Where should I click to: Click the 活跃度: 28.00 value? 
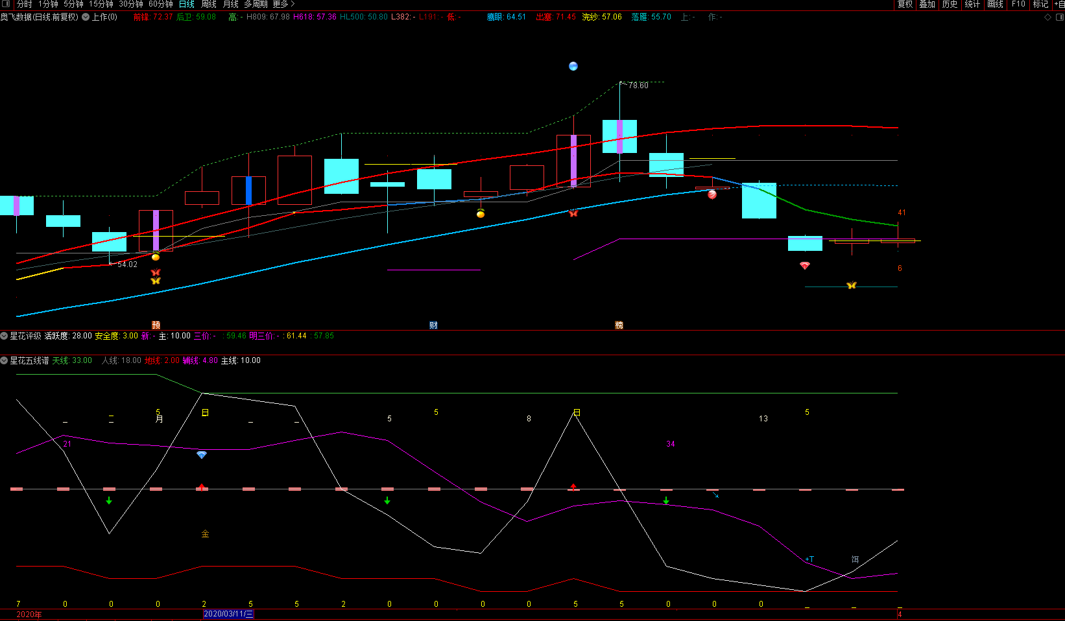click(68, 336)
